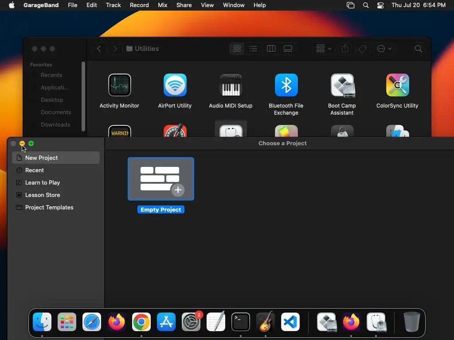
Task: Launch Safari from the Dock
Action: (x=92, y=322)
